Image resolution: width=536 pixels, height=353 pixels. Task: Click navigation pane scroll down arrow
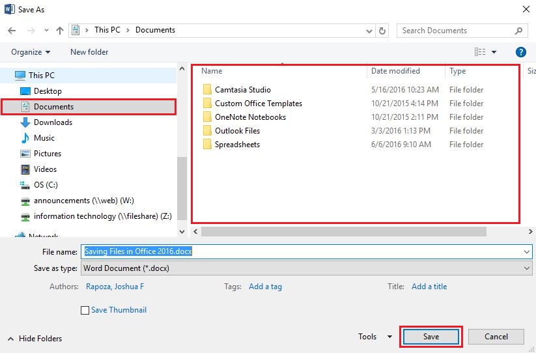click(182, 232)
